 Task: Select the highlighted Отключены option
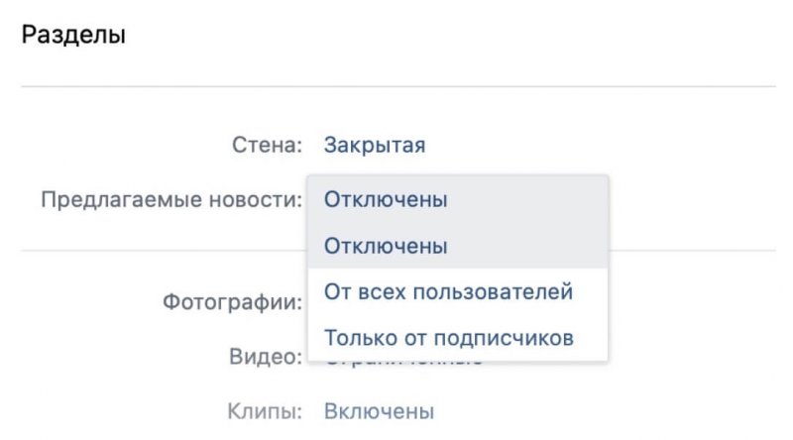tap(386, 246)
